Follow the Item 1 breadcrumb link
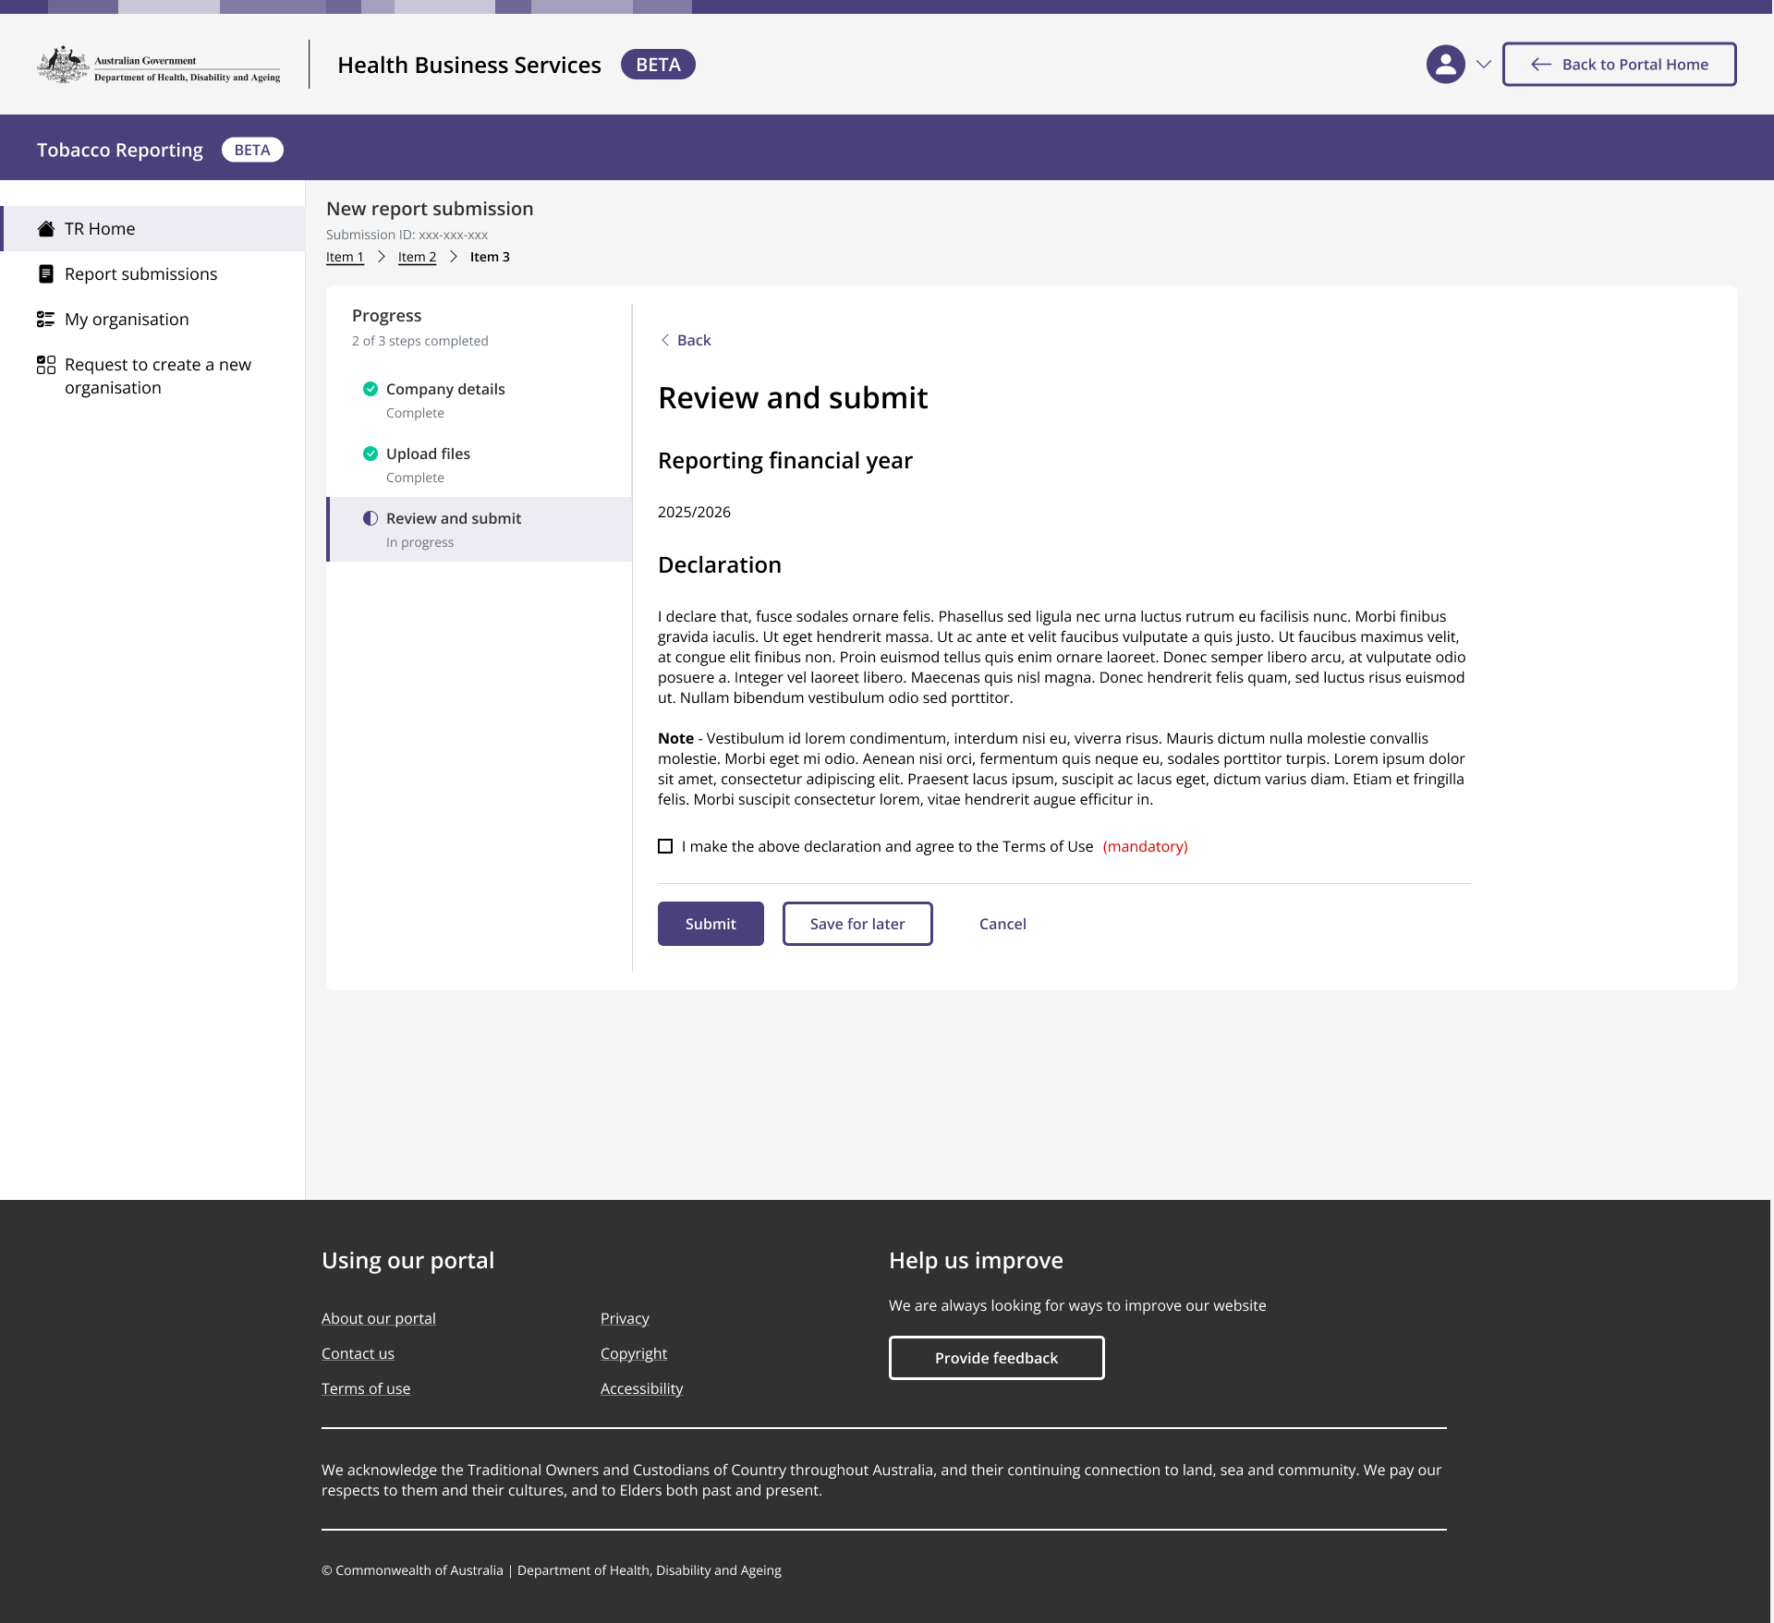The width and height of the screenshot is (1774, 1623). pos(345,257)
